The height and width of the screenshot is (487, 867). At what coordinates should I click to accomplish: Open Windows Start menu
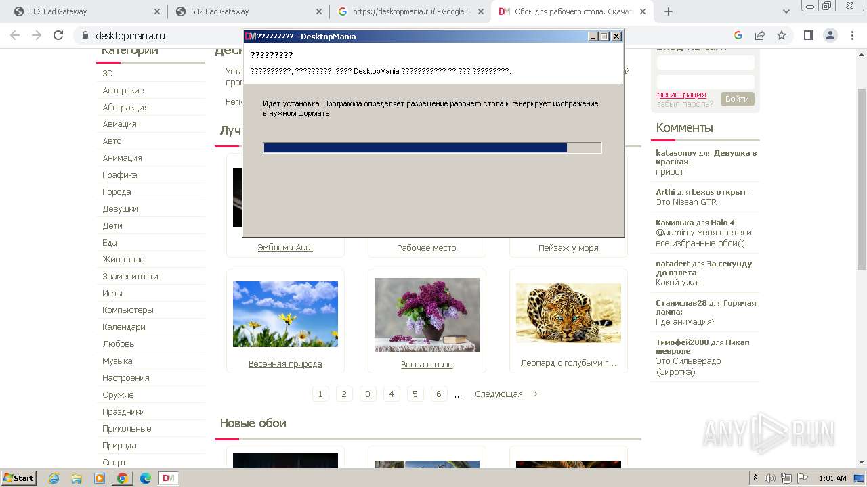tap(18, 478)
